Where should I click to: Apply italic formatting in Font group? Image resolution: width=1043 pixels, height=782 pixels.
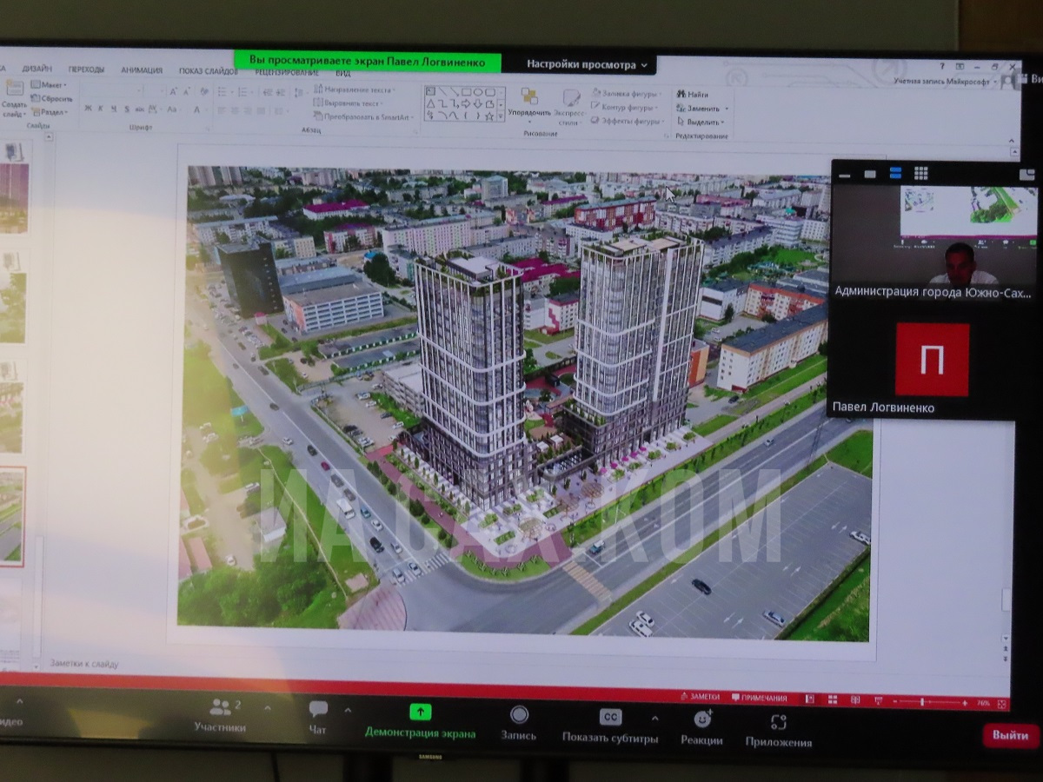[101, 109]
